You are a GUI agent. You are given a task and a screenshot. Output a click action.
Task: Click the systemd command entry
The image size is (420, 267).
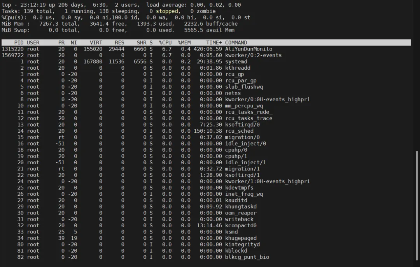point(236,61)
